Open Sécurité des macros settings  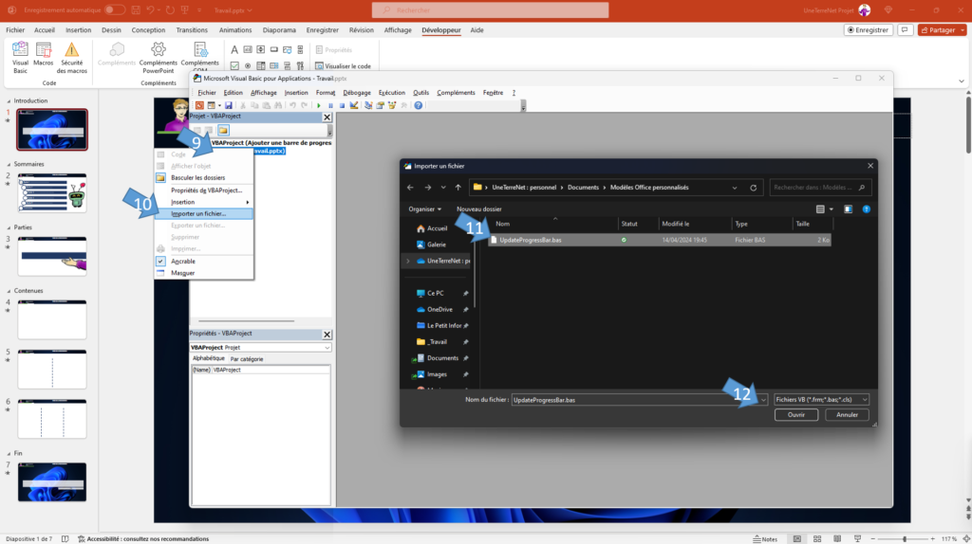tap(72, 58)
